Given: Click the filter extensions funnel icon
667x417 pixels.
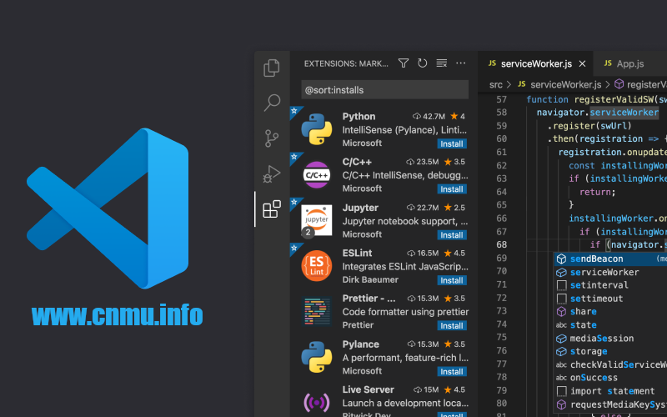Looking at the screenshot, I should pos(404,63).
